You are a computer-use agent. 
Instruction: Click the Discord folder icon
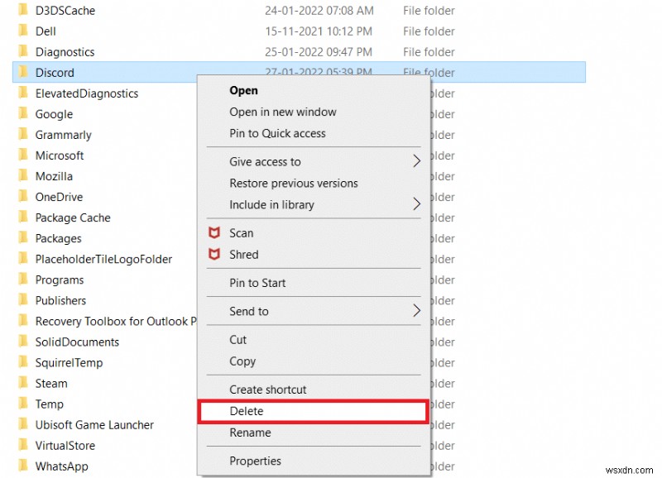(23, 73)
